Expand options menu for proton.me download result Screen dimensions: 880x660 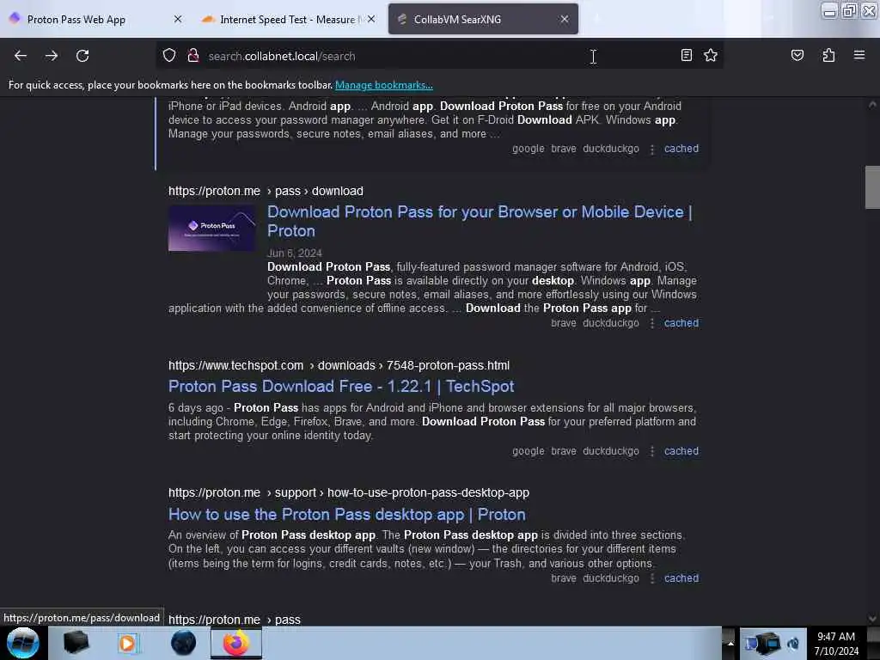[652, 323]
